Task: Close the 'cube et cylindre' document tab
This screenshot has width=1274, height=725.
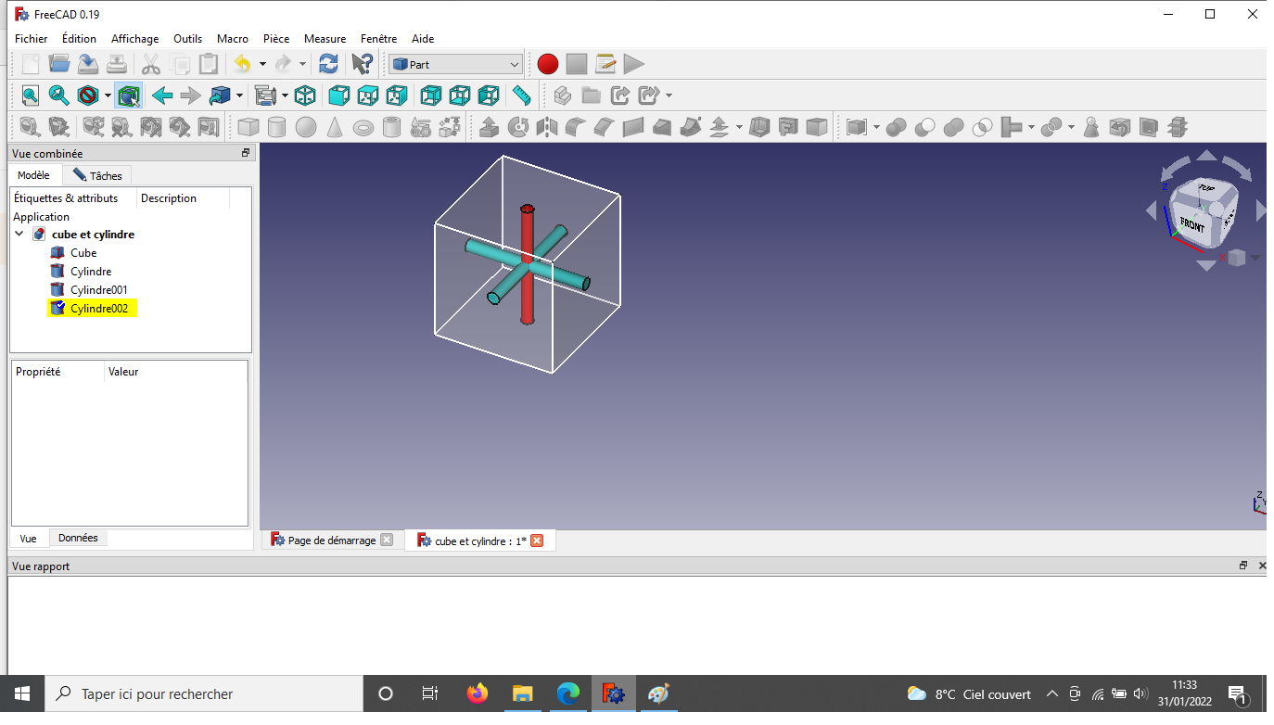Action: [537, 541]
